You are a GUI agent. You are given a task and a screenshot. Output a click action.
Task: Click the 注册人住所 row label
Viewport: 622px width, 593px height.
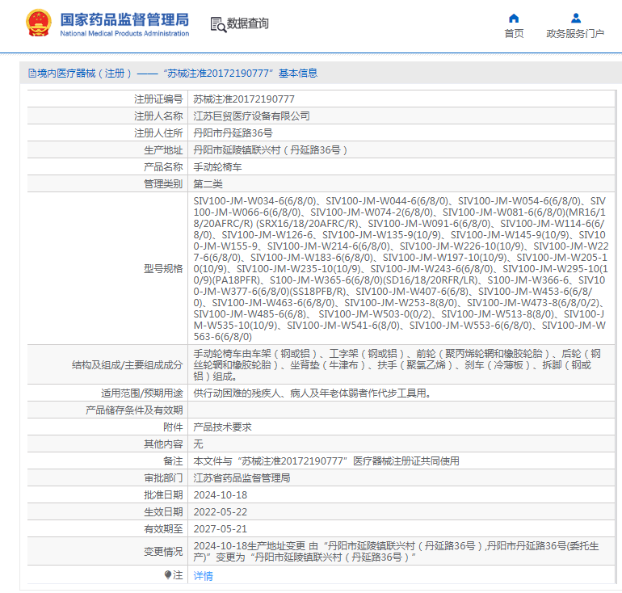pyautogui.click(x=158, y=132)
